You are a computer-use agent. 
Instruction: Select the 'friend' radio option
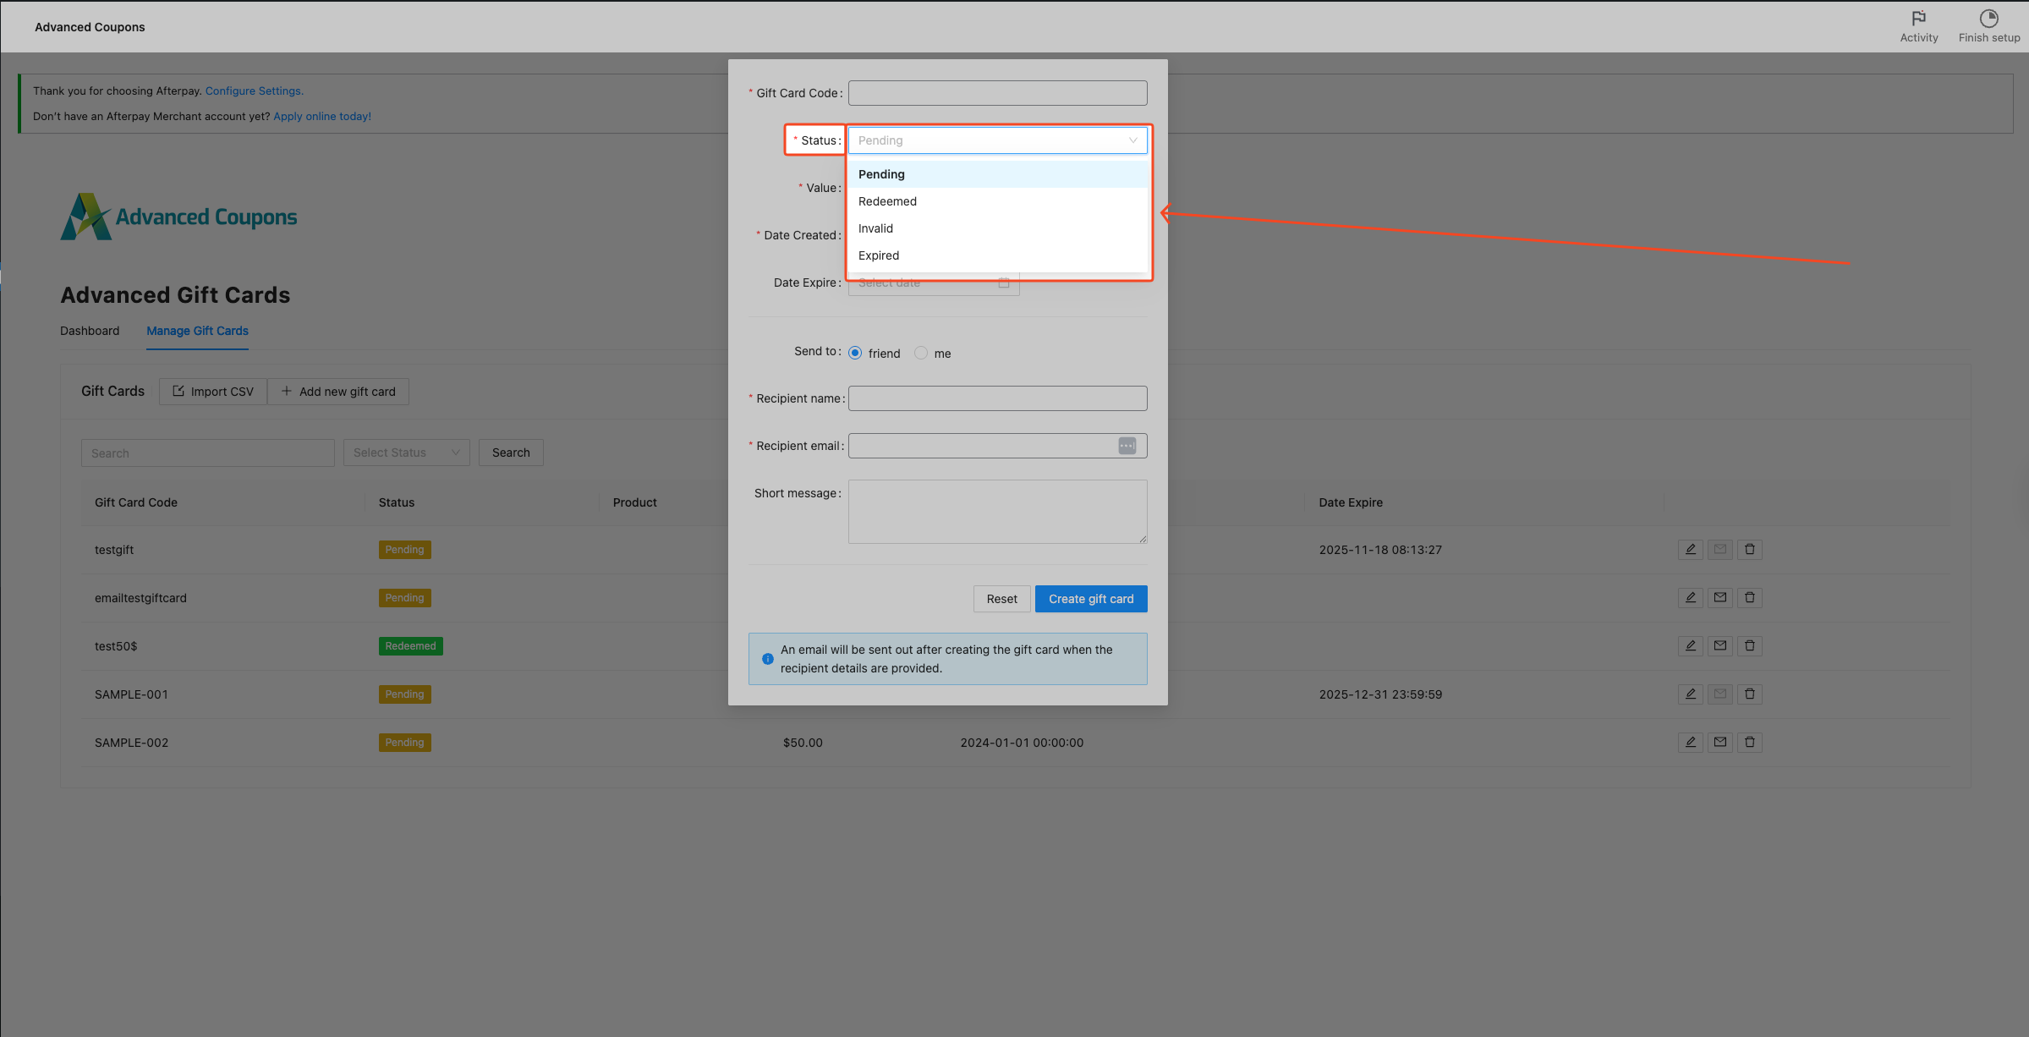(x=855, y=354)
